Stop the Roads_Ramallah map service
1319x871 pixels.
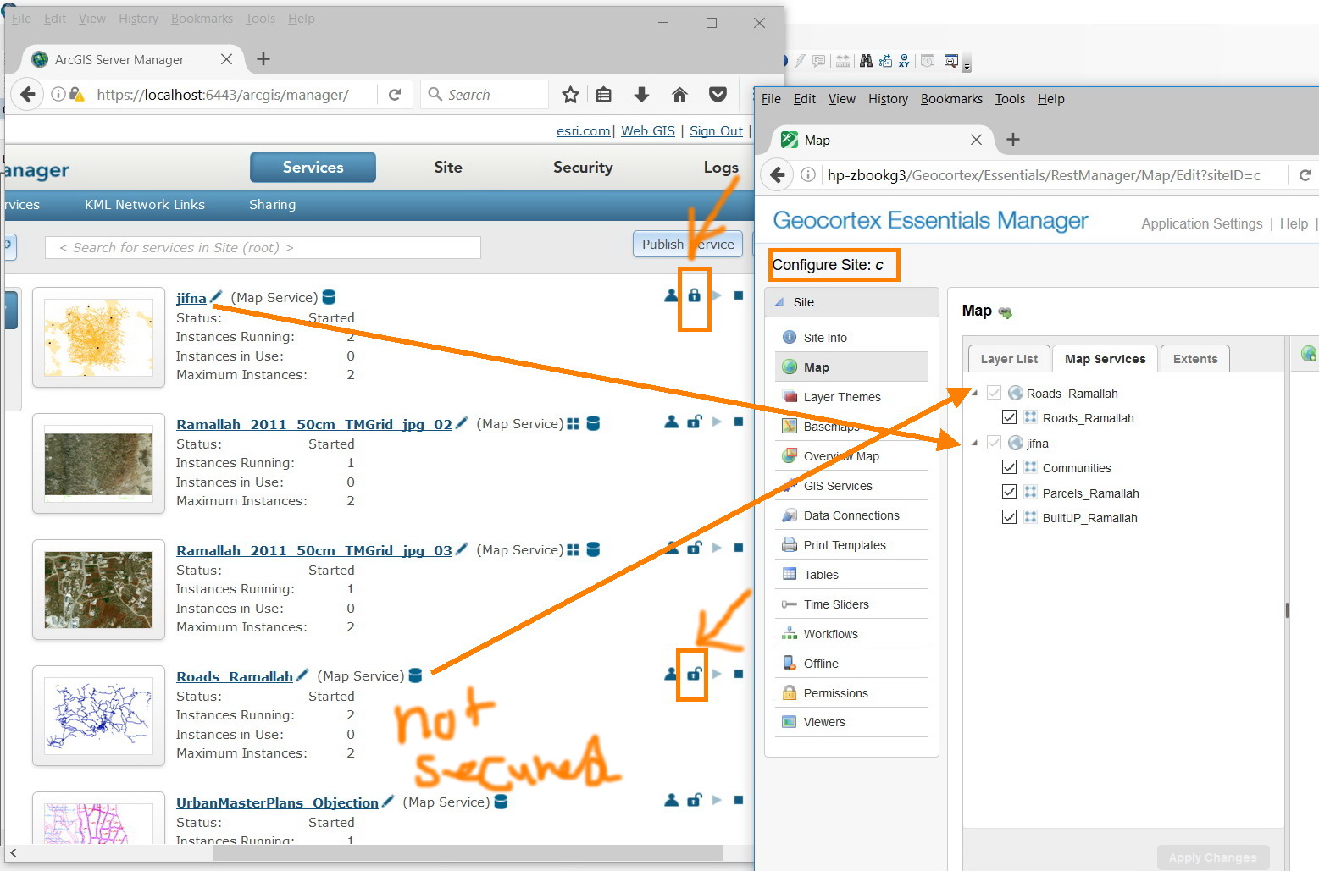click(x=739, y=674)
